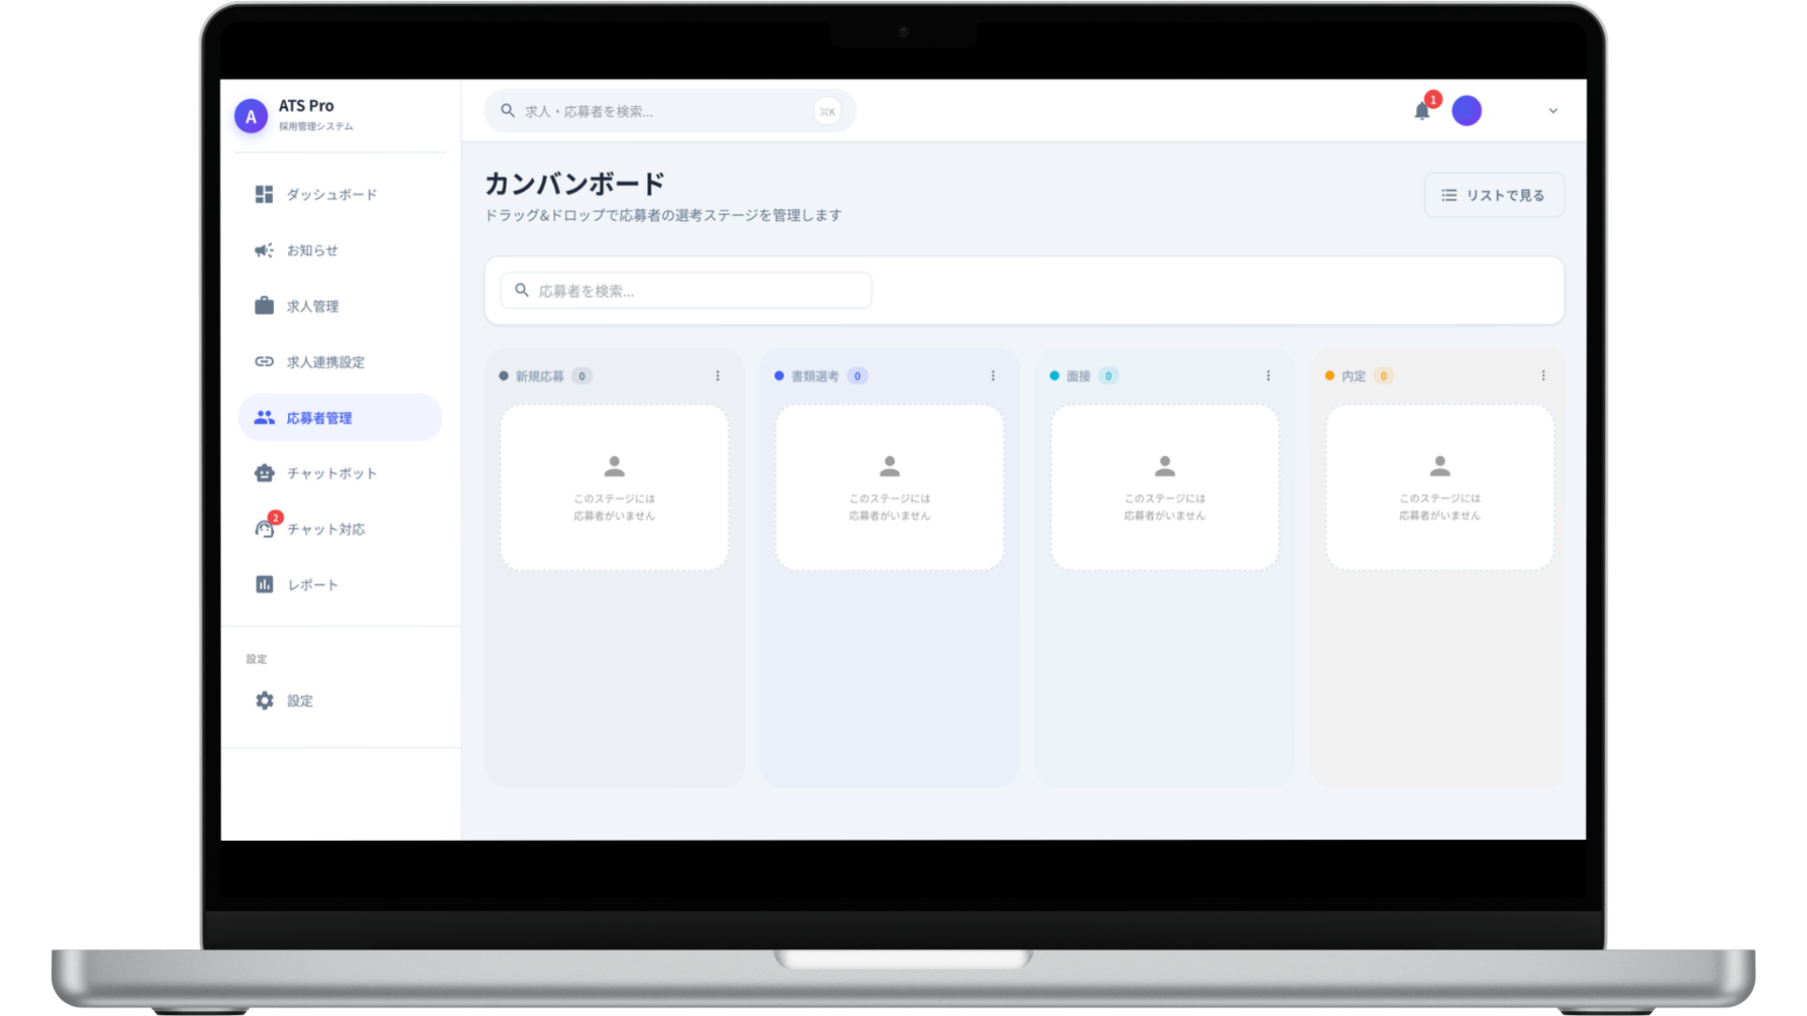Open 求人管理 in the sidebar
This screenshot has width=1807, height=1016.
point(340,306)
